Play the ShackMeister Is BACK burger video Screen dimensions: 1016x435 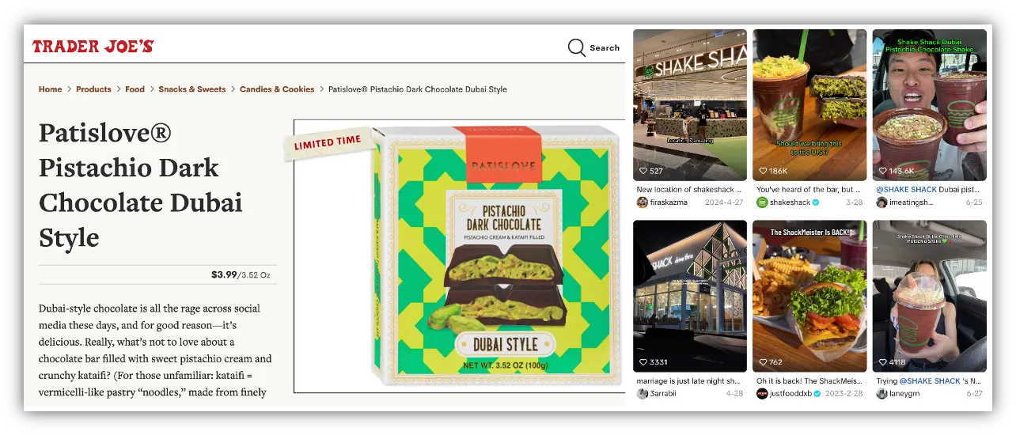pos(809,296)
